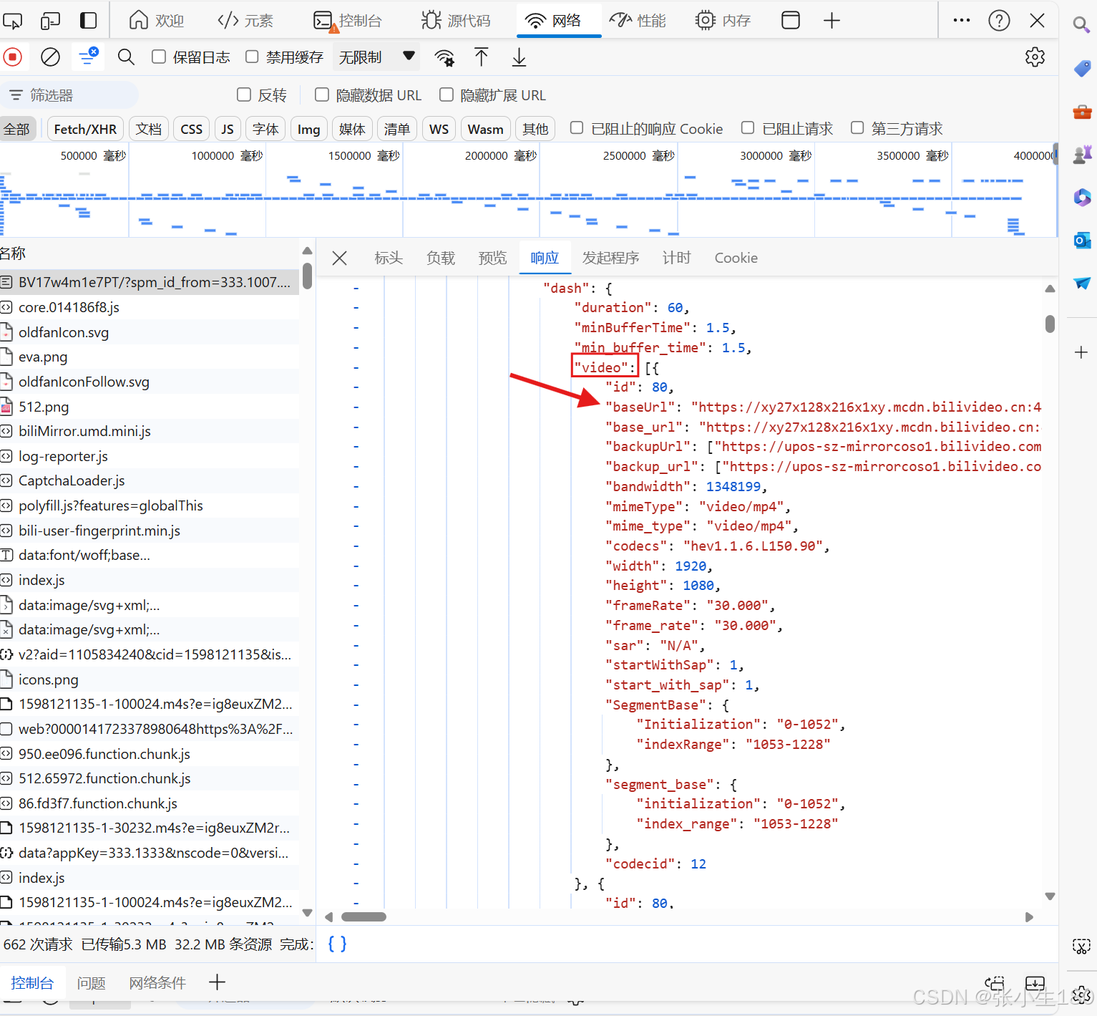Switch to Payload (负载) tab
This screenshot has width=1097, height=1016.
coord(441,258)
